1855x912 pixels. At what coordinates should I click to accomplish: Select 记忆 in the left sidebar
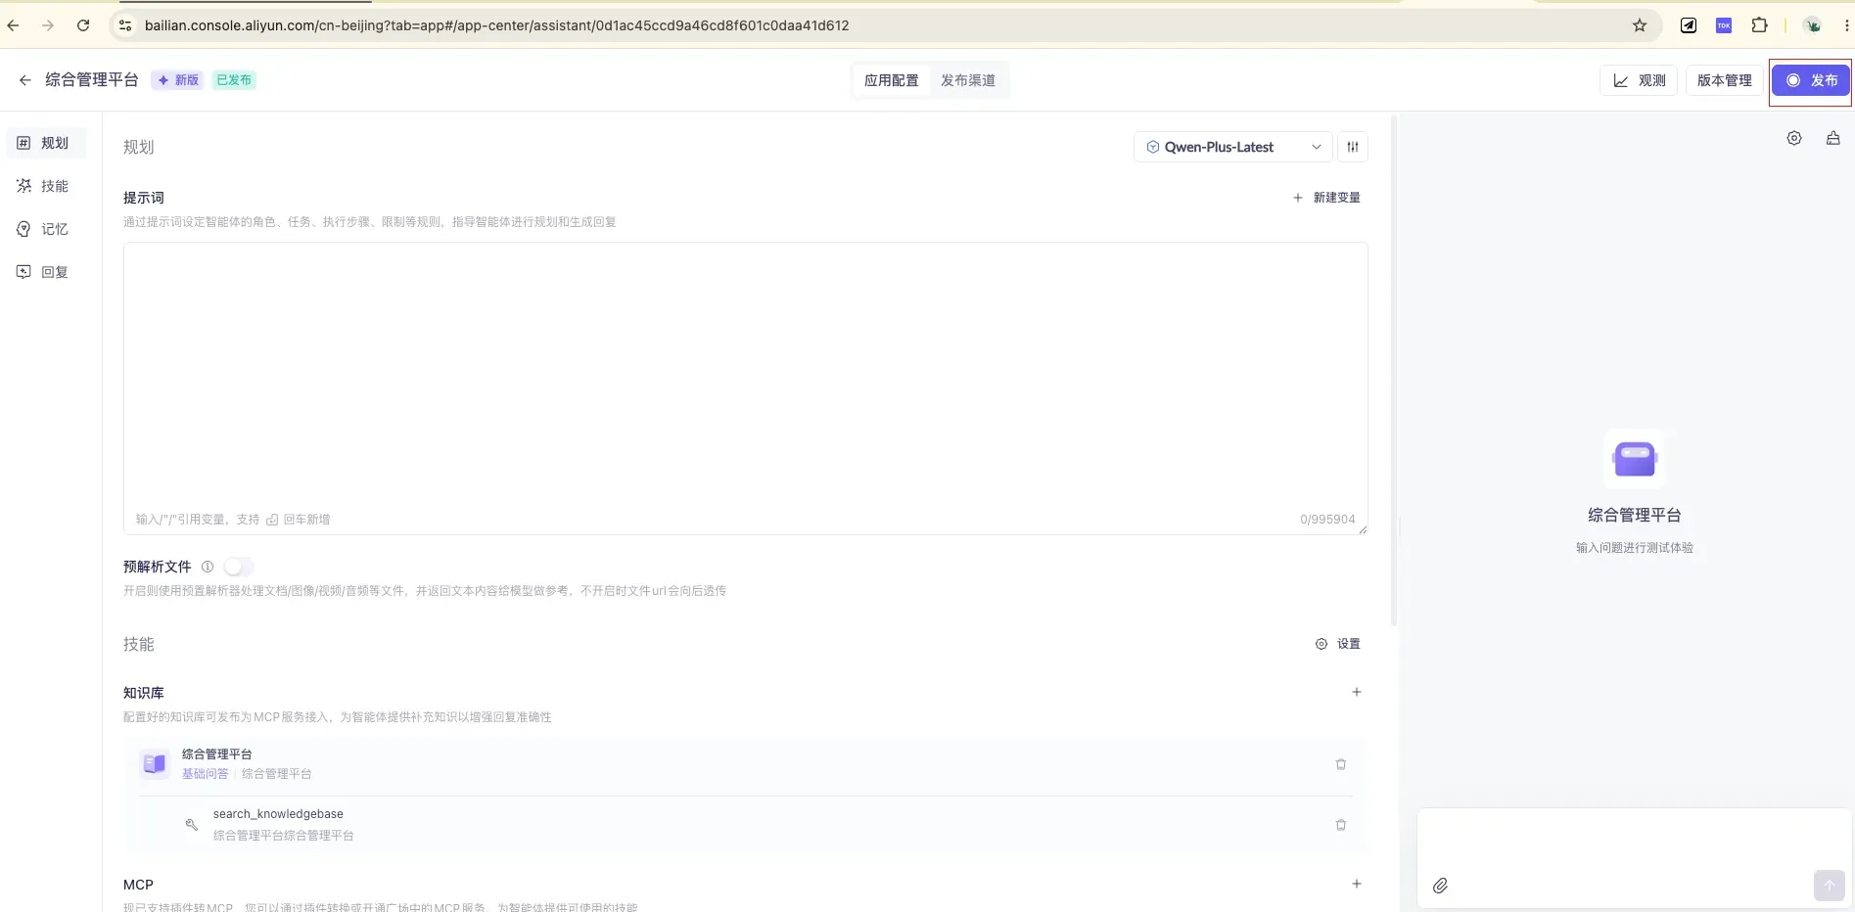(x=46, y=229)
